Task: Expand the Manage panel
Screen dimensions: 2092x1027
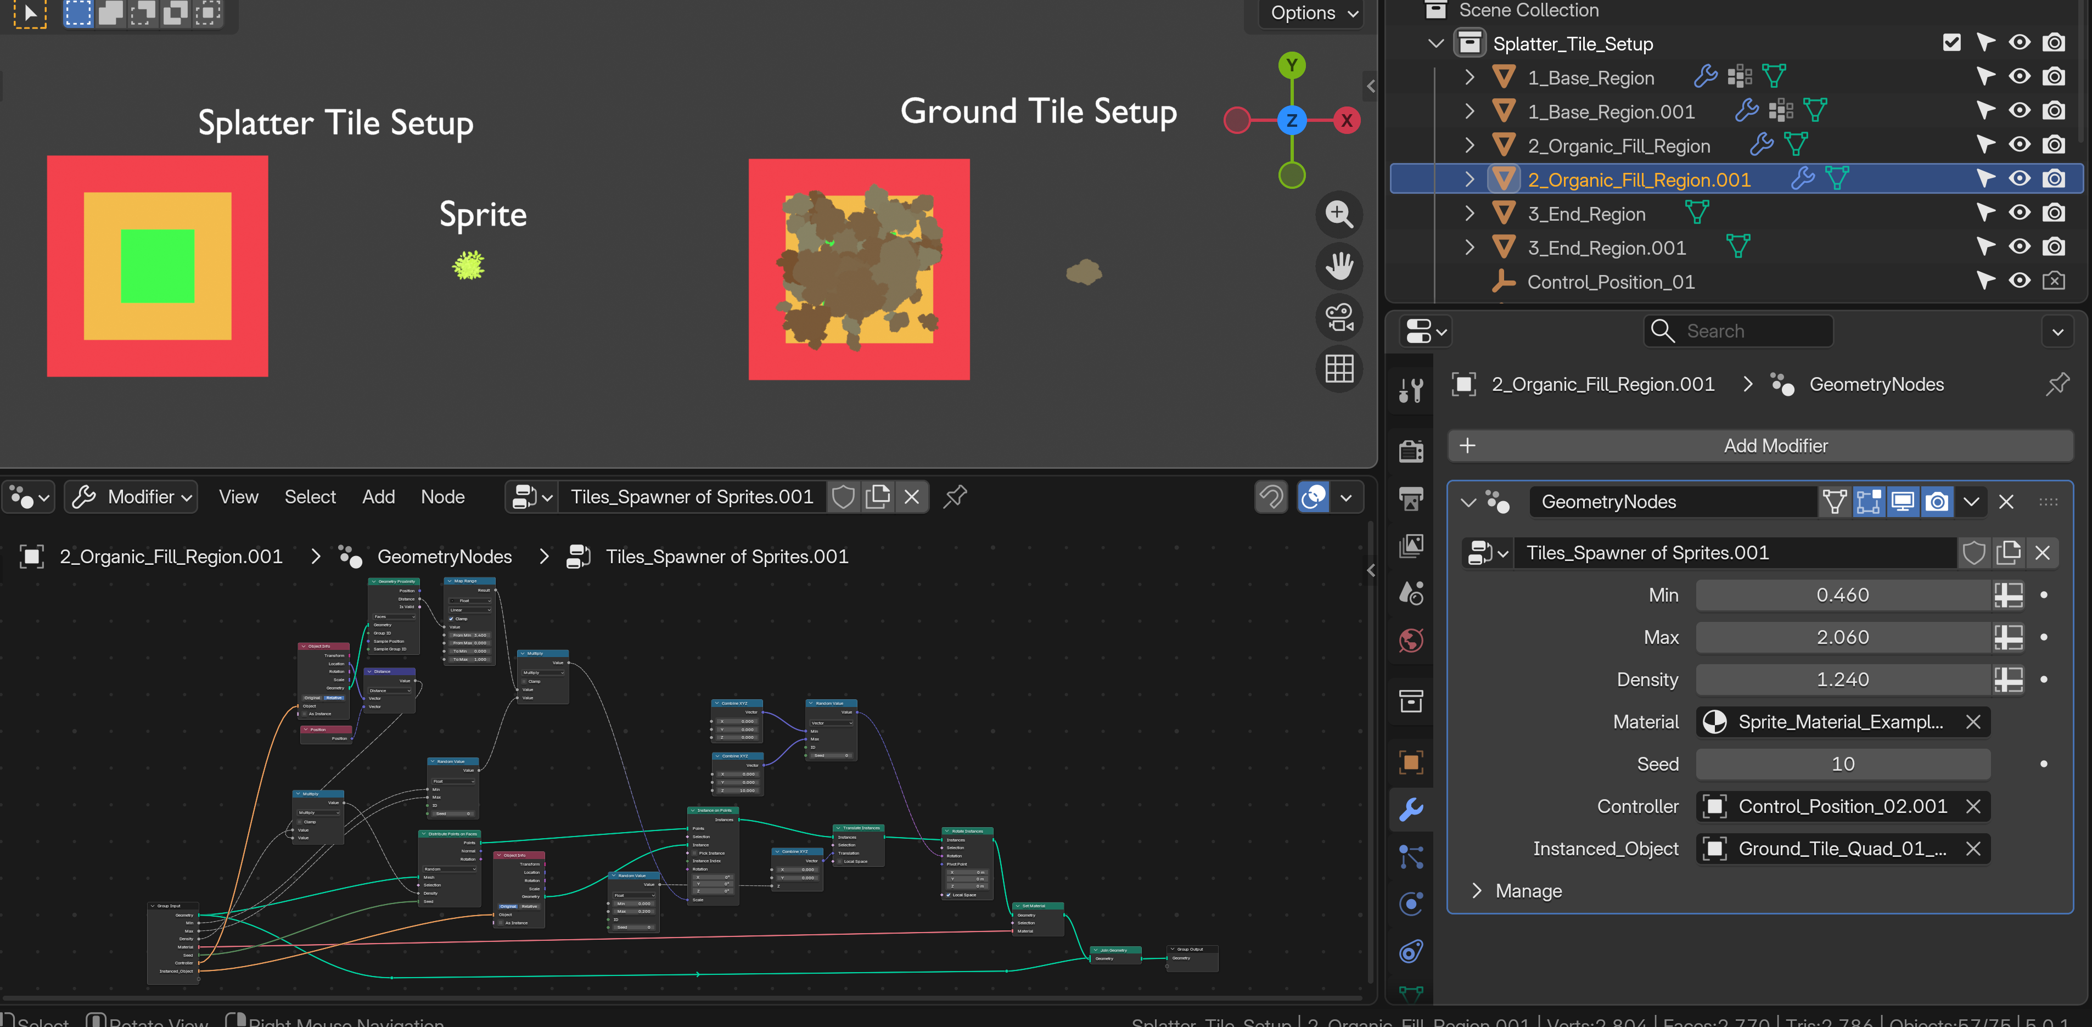Action: pyautogui.click(x=1477, y=891)
